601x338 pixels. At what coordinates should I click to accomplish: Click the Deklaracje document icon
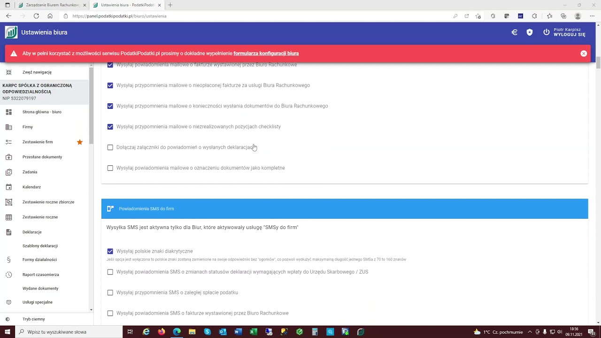pyautogui.click(x=8, y=232)
